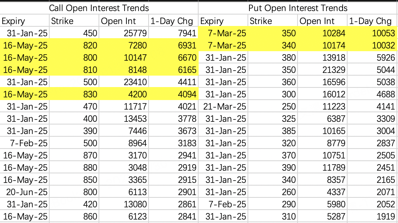Select the 7-Feb-25 call expiry cell
The image size is (398, 223).
pos(24,143)
